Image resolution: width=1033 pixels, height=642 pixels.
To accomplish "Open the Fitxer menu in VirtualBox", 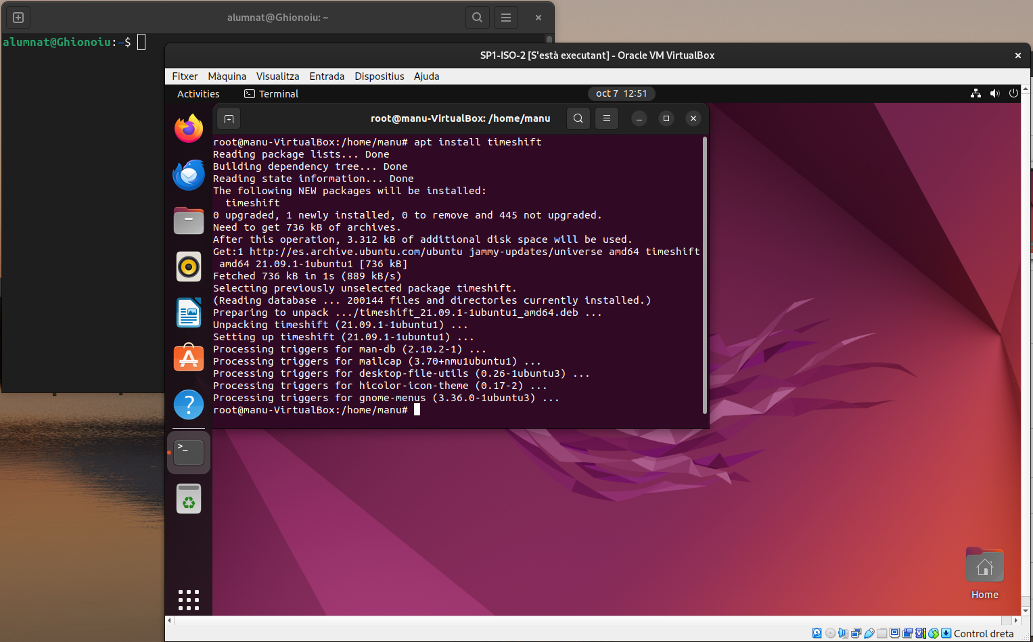I will point(185,76).
